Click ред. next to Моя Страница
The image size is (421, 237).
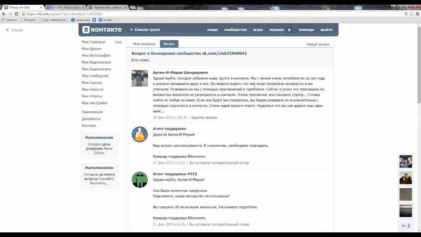click(119, 42)
